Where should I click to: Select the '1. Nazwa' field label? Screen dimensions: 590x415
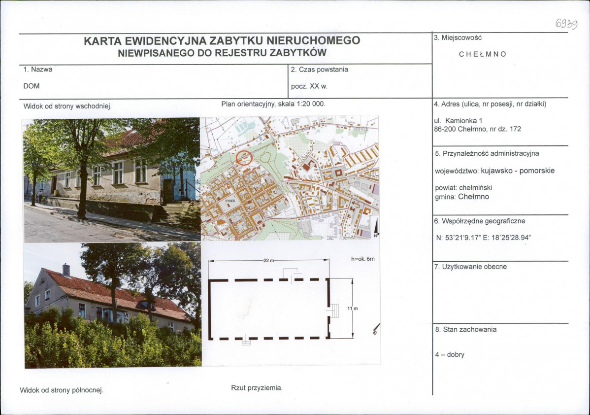(x=38, y=69)
